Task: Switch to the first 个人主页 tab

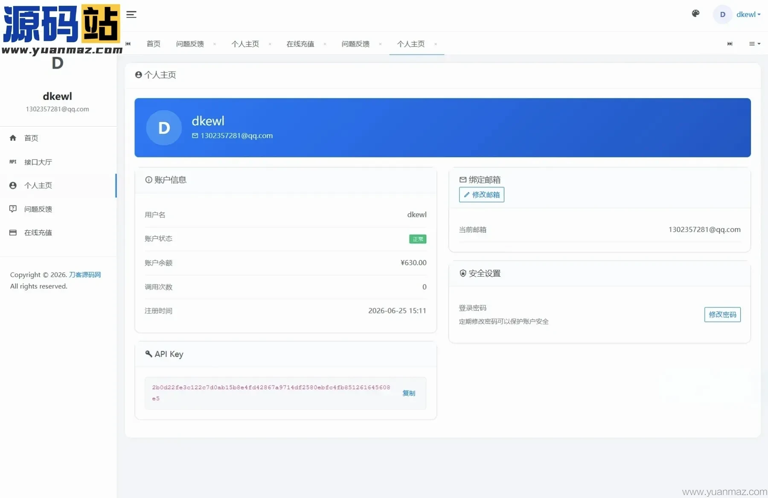Action: (245, 43)
